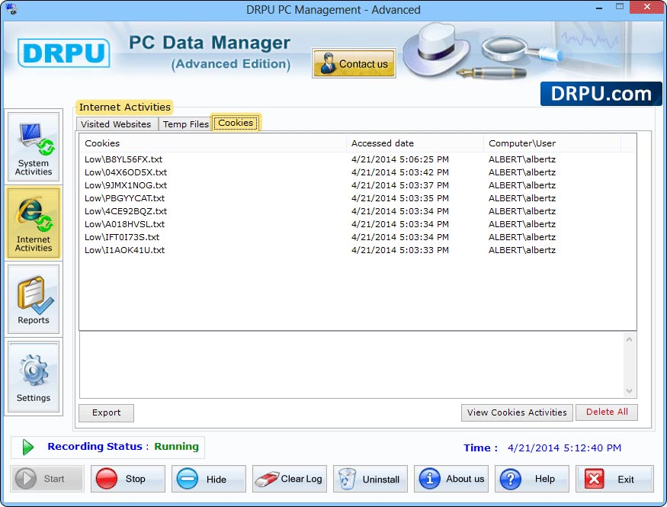Switch to the Temp Files tab
The width and height of the screenshot is (667, 507).
[x=185, y=124]
